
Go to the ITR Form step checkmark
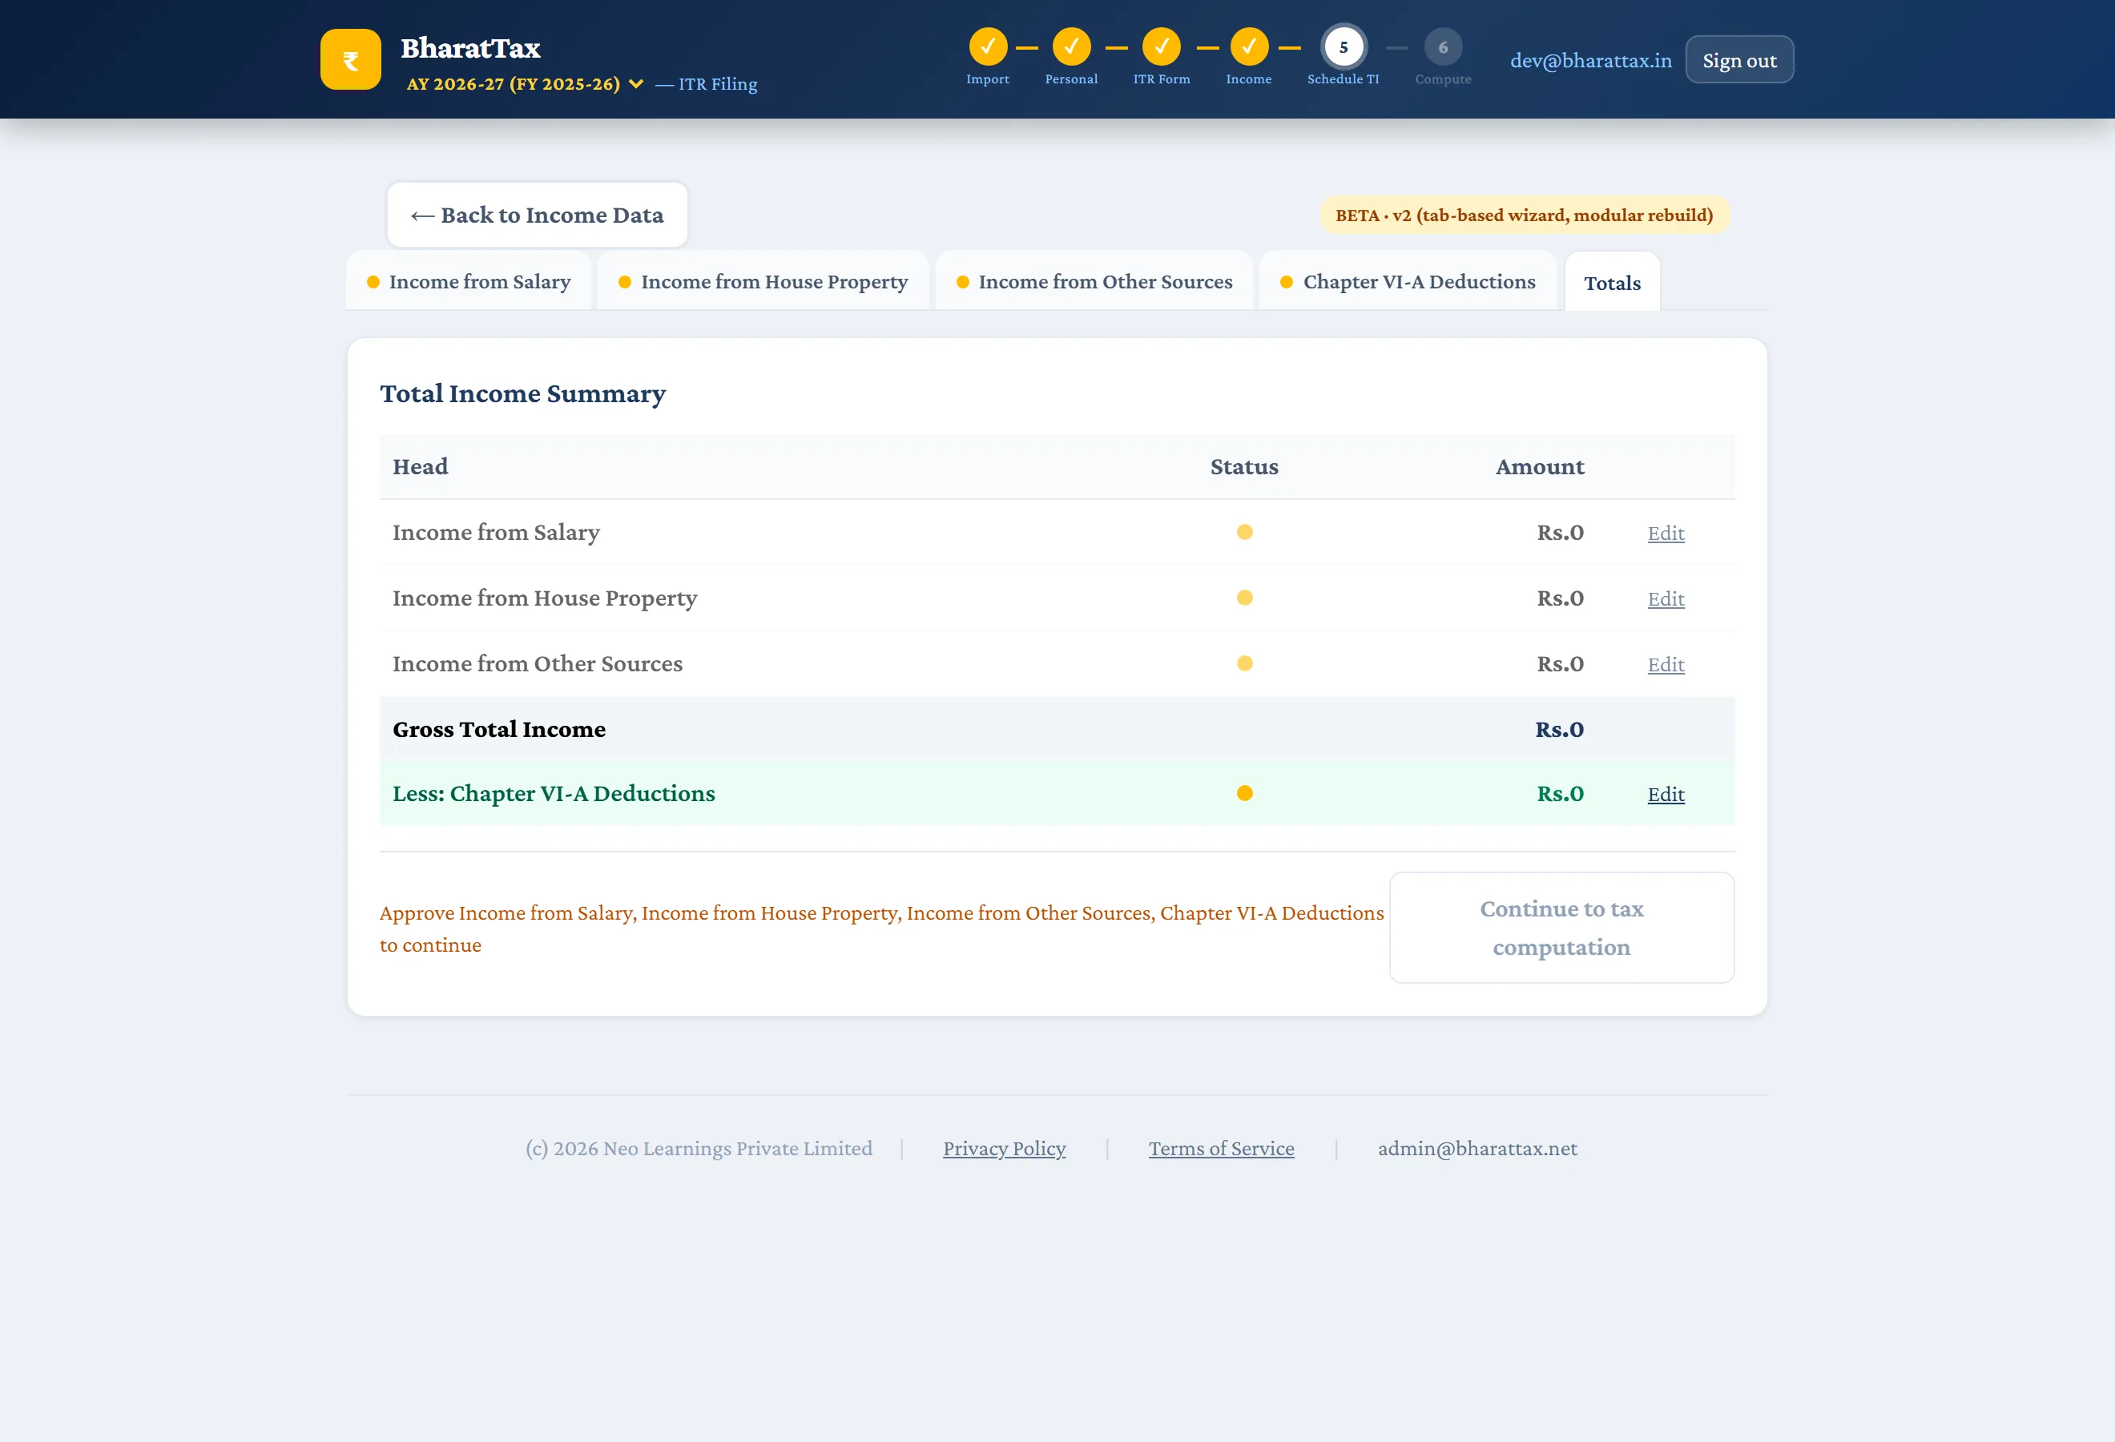point(1162,46)
